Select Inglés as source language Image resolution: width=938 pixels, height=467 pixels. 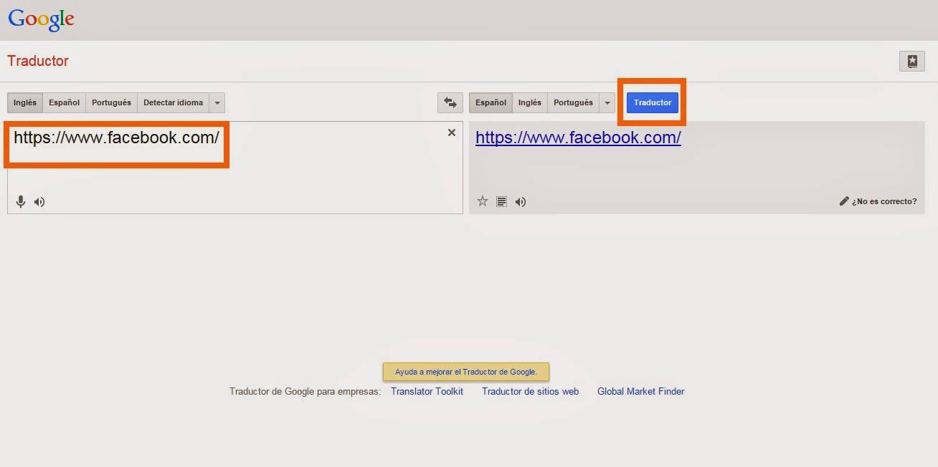pyautogui.click(x=25, y=102)
